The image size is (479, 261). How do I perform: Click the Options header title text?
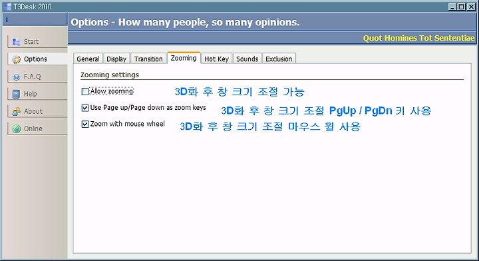(x=185, y=23)
